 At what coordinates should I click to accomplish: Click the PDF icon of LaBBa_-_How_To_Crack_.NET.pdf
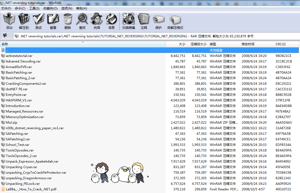click(3, 189)
